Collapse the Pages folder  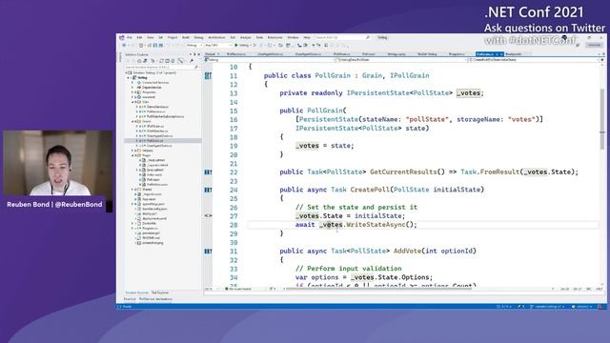132,155
